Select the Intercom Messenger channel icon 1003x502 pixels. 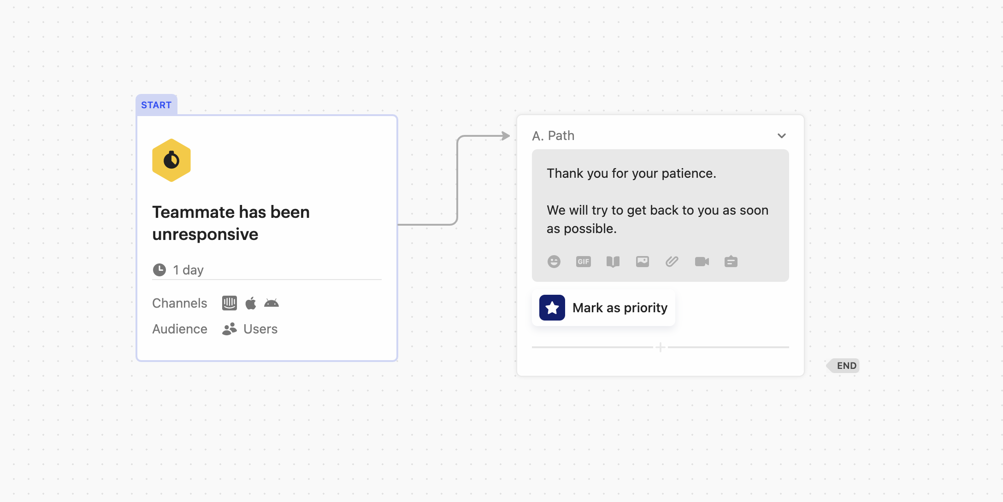point(229,303)
